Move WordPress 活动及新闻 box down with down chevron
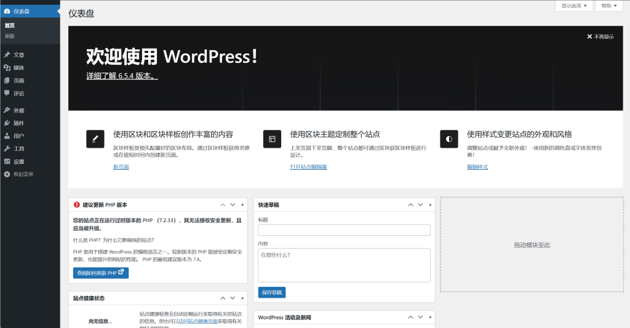 point(420,317)
